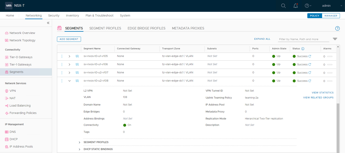Click the help icon at right of tabs
The height and width of the screenshot is (153, 345).
337,28
